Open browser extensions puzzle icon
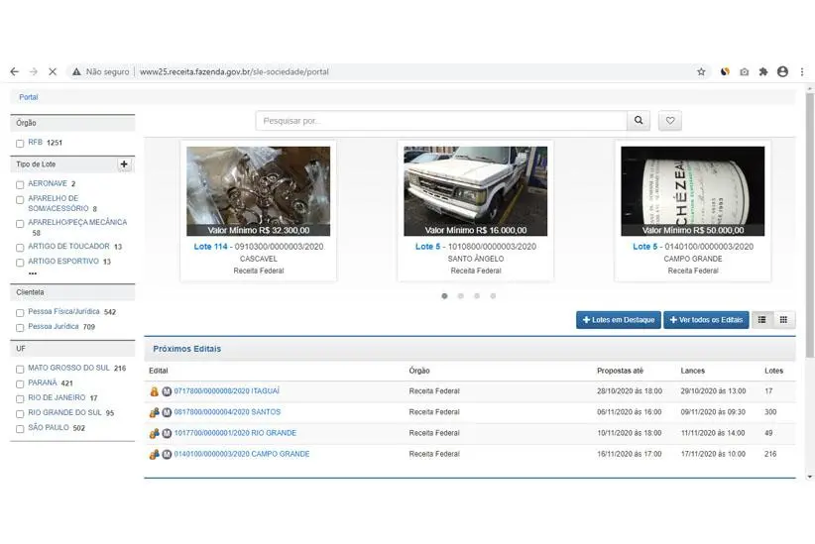 tap(762, 72)
